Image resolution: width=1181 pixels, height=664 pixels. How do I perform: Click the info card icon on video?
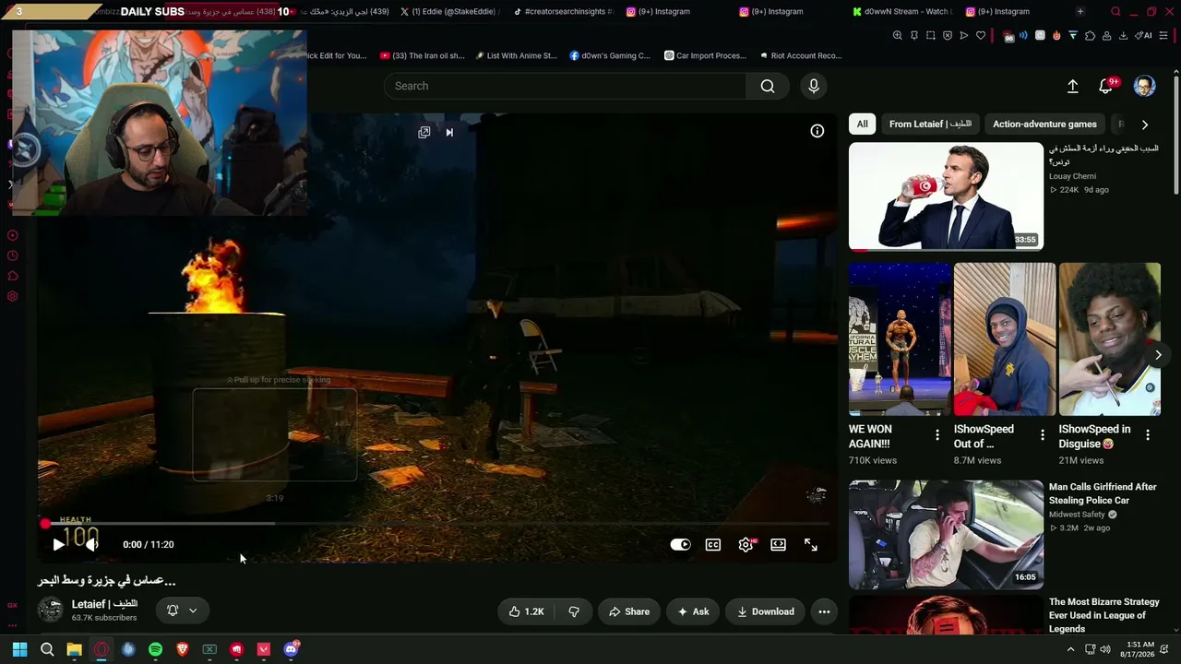[817, 131]
